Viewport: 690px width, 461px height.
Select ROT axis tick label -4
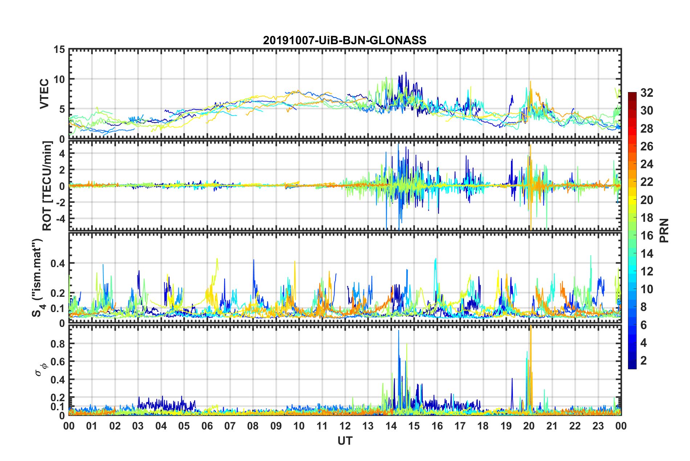coord(60,219)
